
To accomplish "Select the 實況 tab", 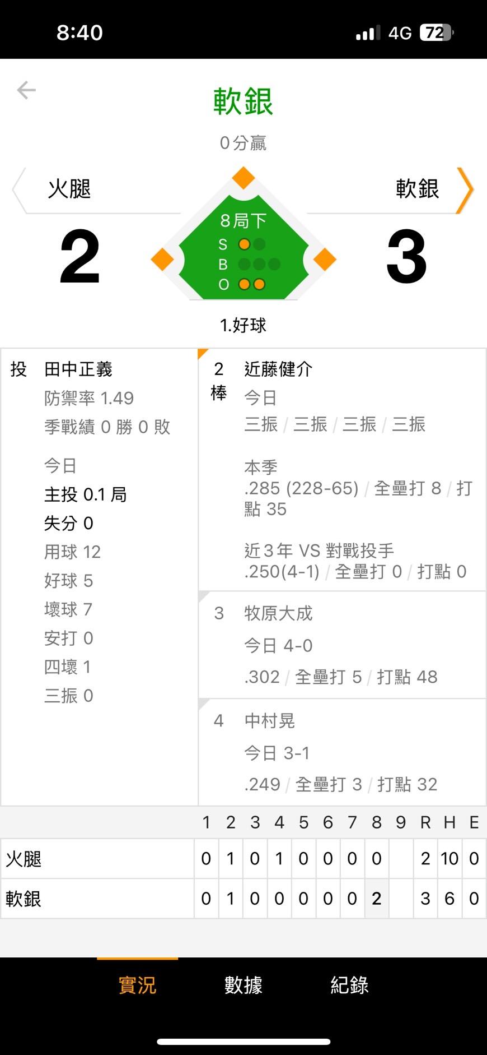I will (x=137, y=985).
